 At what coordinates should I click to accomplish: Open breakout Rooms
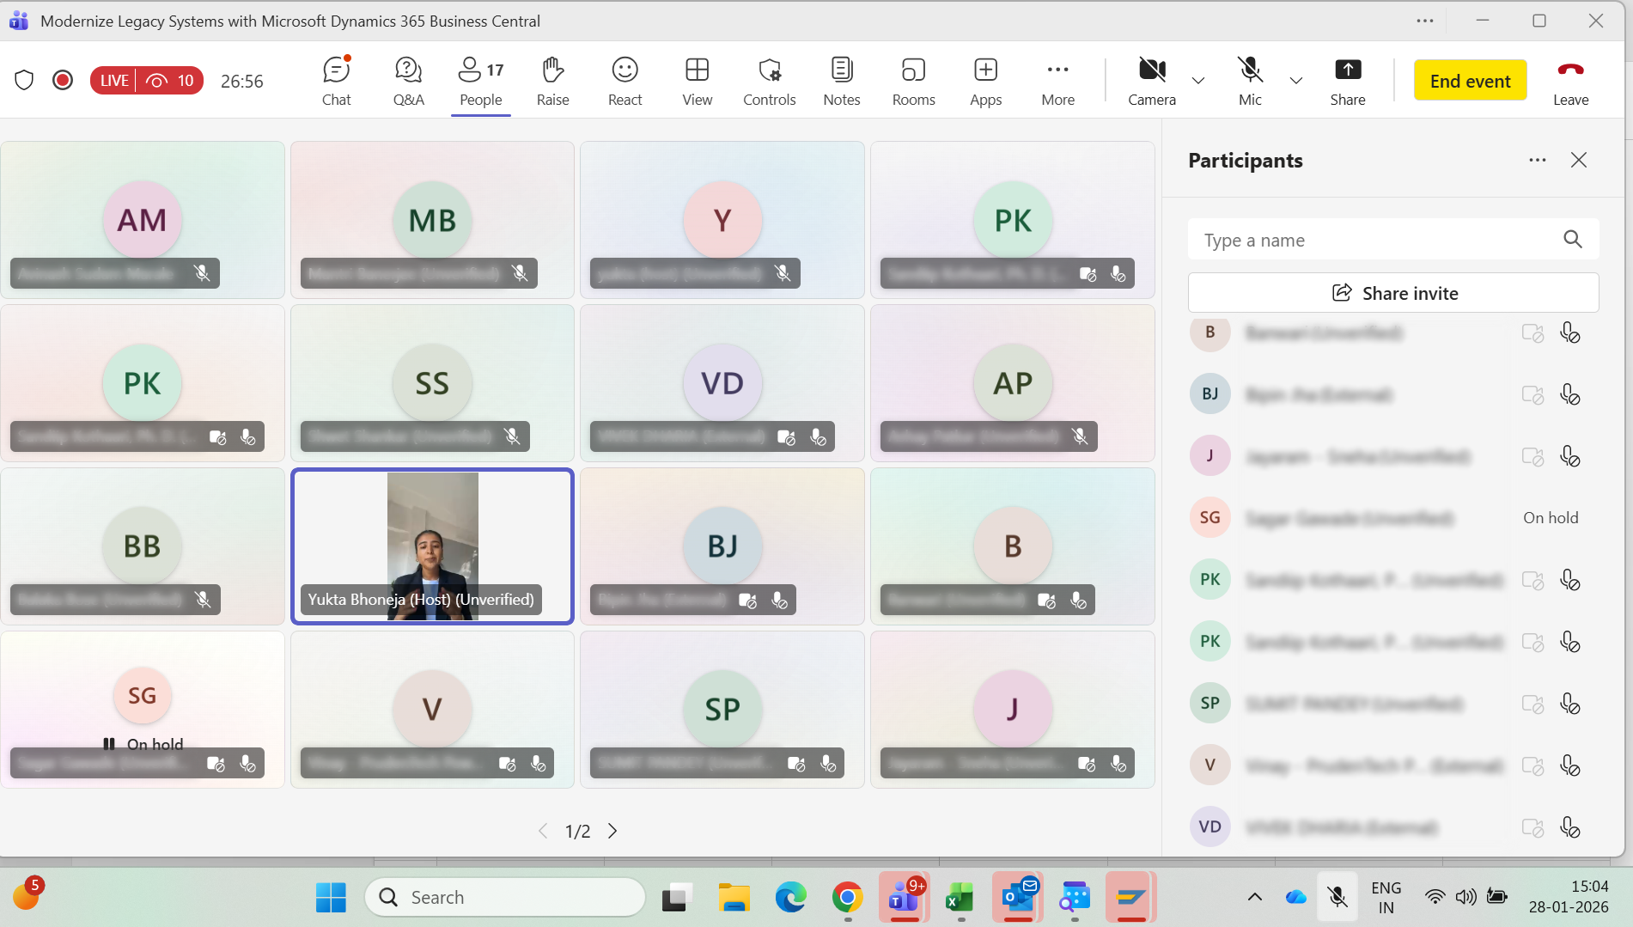click(x=913, y=80)
